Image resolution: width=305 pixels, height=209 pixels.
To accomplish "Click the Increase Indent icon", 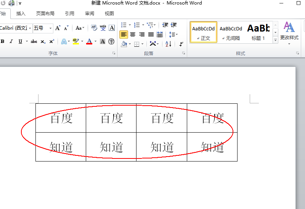I will point(174,25).
